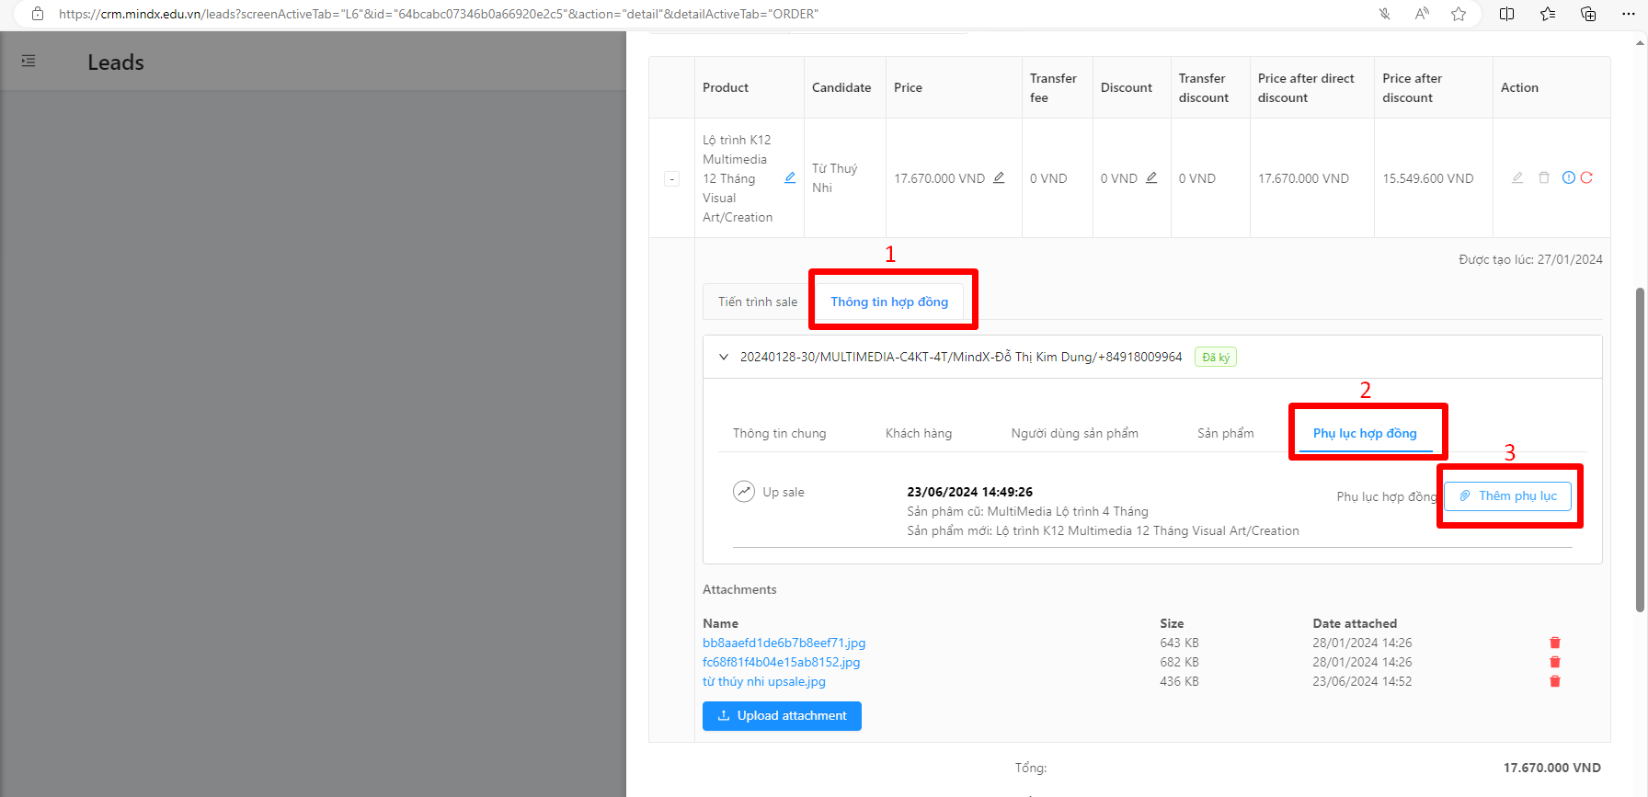Collapse the MULTIMEDIA-C4KT-4T contract panel
The width and height of the screenshot is (1648, 797).
[724, 358]
